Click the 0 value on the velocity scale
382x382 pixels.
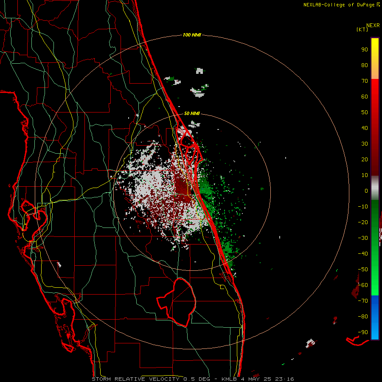(366, 191)
